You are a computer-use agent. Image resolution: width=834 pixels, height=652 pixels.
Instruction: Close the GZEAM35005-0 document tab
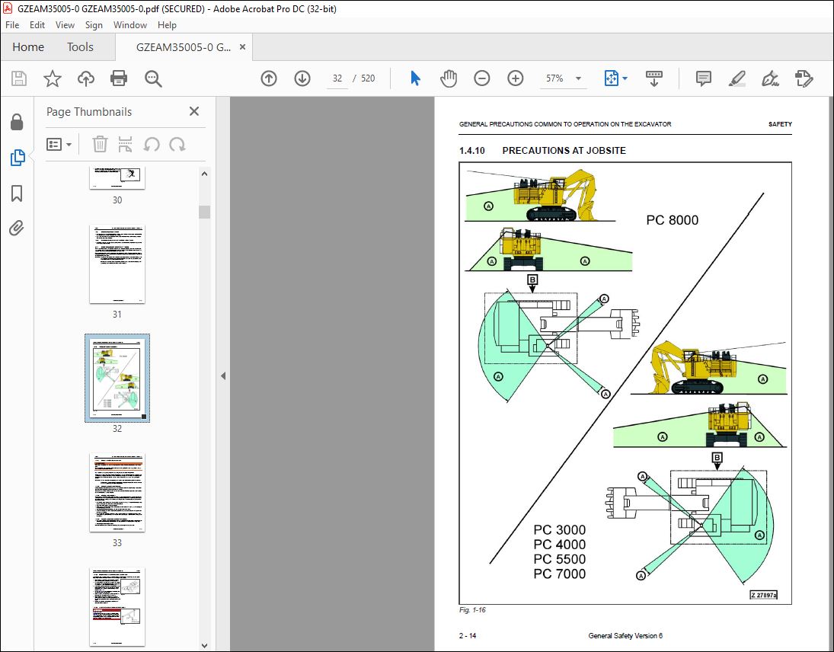[242, 46]
